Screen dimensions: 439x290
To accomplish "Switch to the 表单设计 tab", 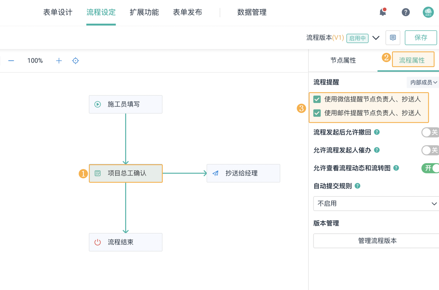I will (58, 12).
